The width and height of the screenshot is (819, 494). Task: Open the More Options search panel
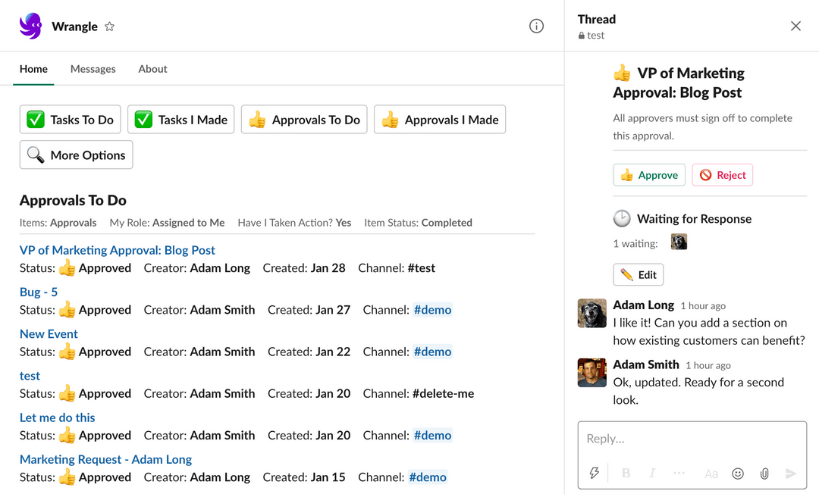tap(76, 155)
